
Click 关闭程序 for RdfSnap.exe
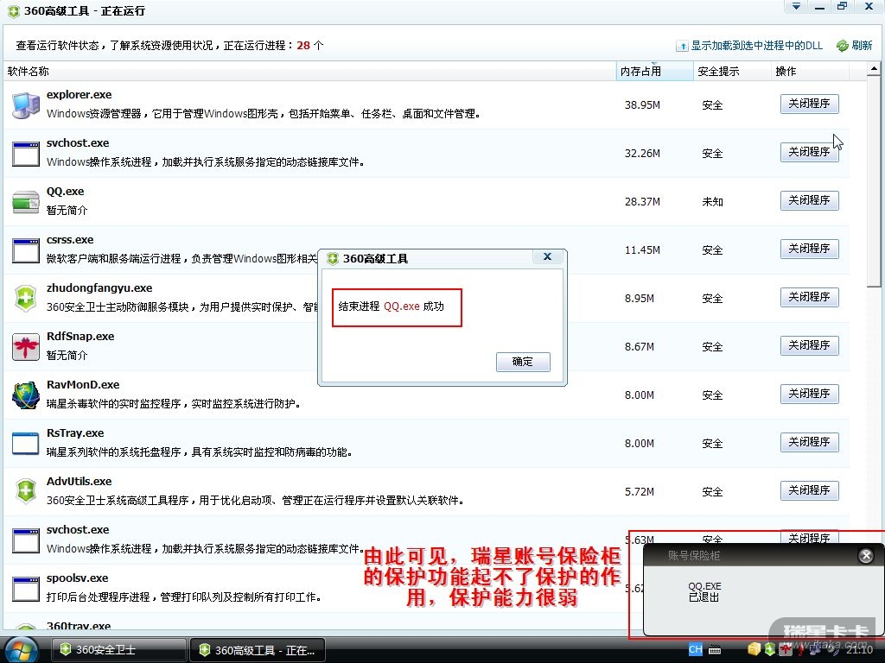[809, 345]
